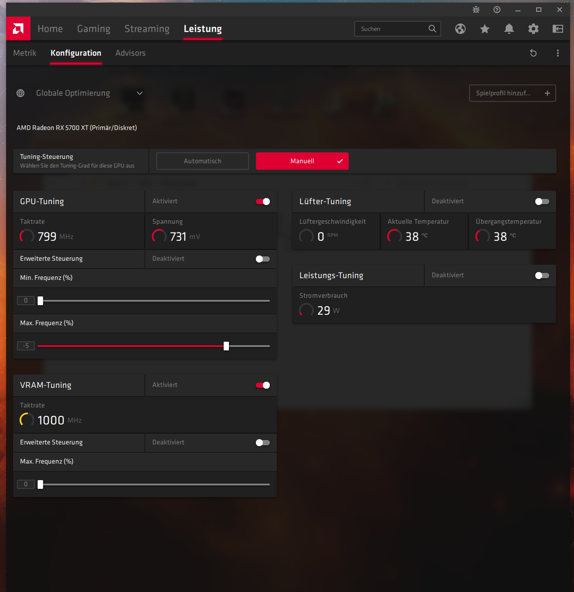Click the Stromverbrauch gauge icon
Viewport: 574px width, 592px height.
(x=306, y=310)
